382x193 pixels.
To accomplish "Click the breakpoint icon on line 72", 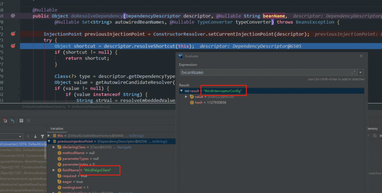I will click(13, 34).
